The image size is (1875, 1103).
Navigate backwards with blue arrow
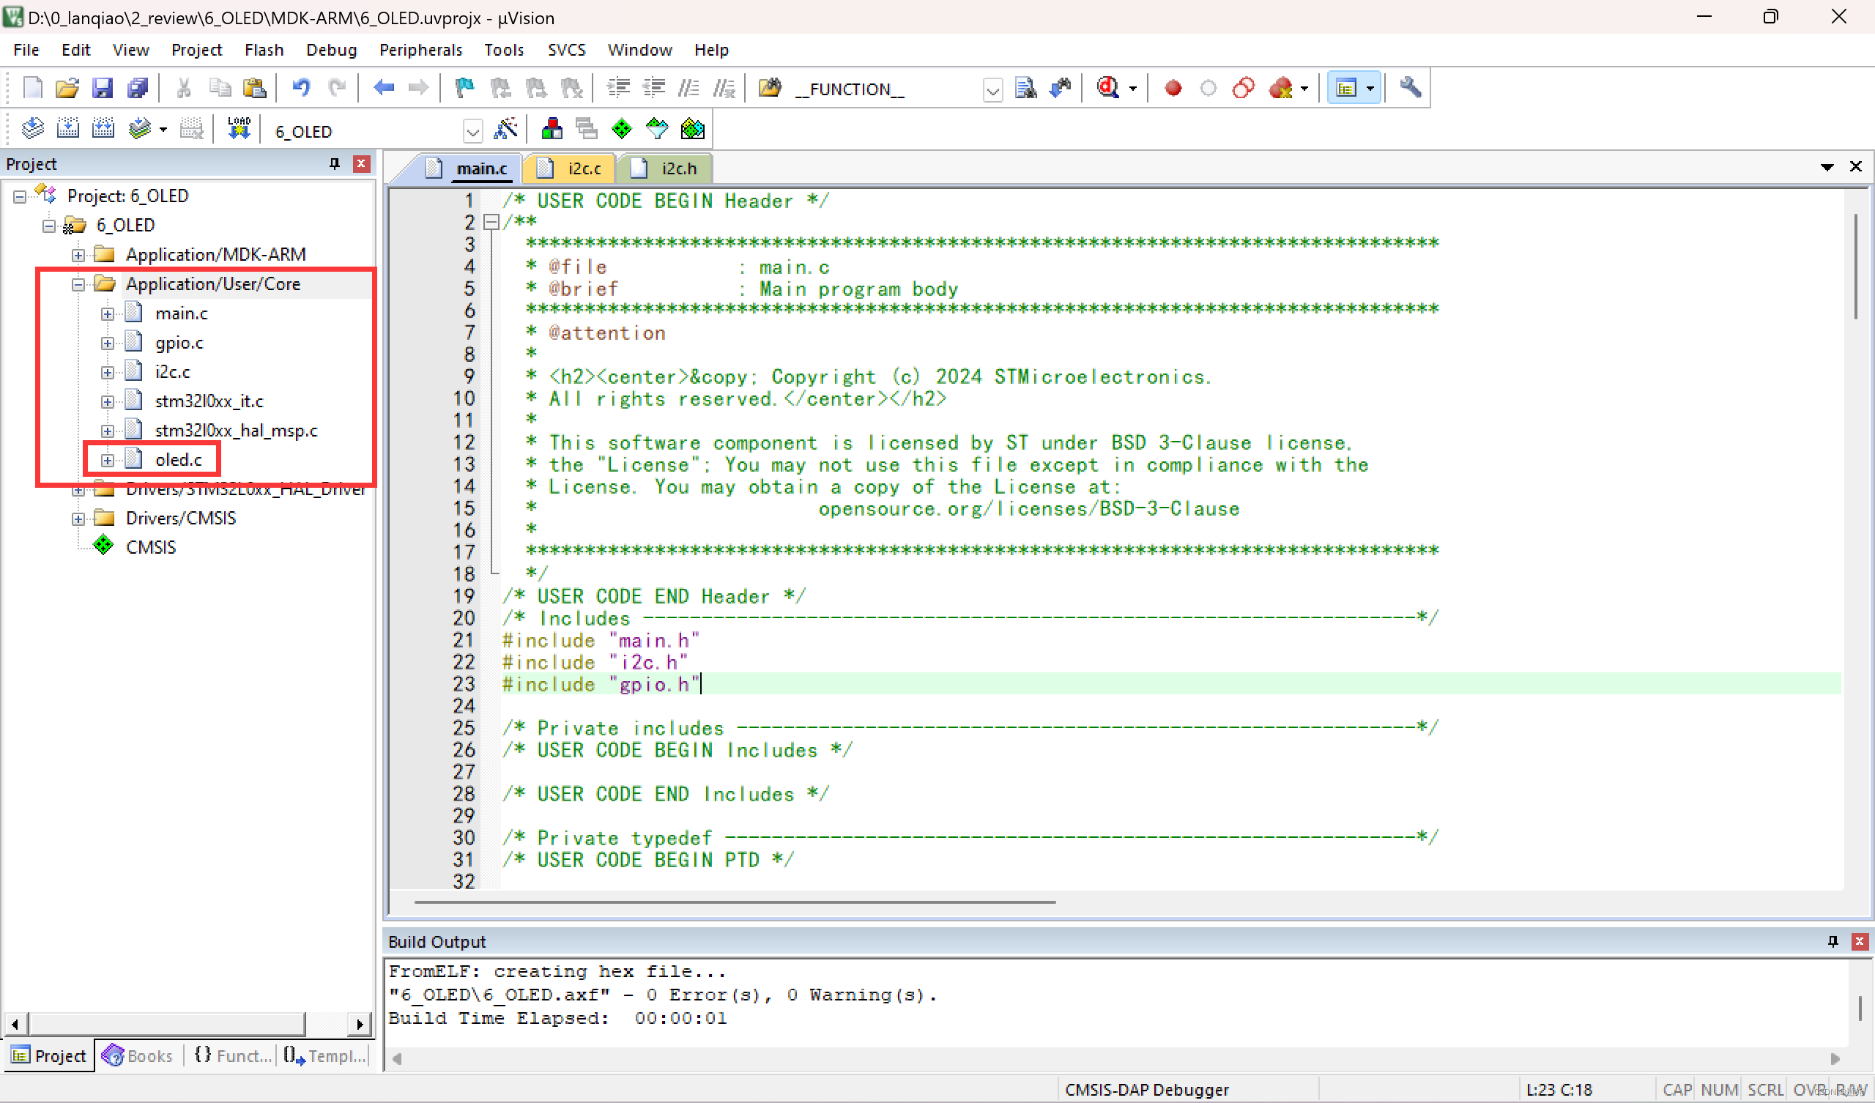(384, 88)
